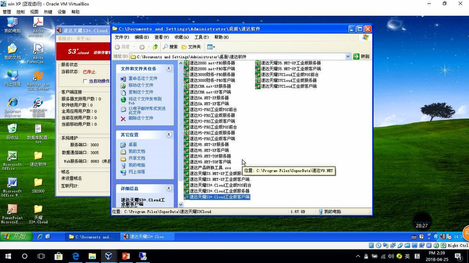The width and height of the screenshot is (469, 263).
Task: Launch PowerPoint desktop shortcut
Action: click(12, 214)
